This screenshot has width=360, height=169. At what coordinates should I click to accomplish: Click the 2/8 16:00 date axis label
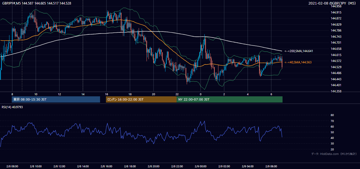106,166
